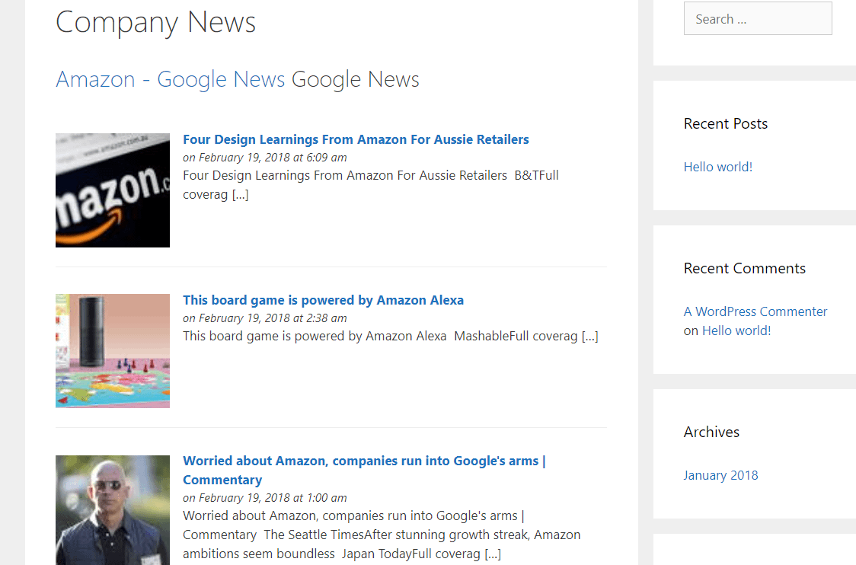
Task: Open Worried about Amazon Commentary article
Action: (364, 461)
